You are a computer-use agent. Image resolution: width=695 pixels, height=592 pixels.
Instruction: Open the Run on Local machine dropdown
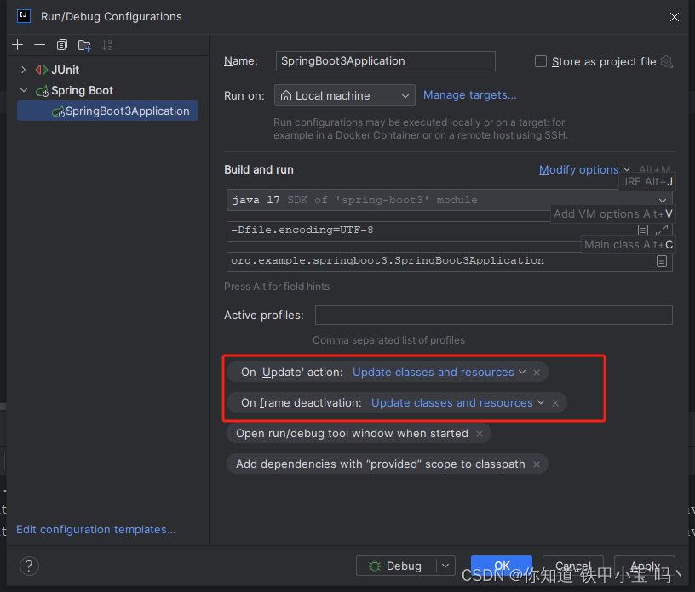pos(344,95)
